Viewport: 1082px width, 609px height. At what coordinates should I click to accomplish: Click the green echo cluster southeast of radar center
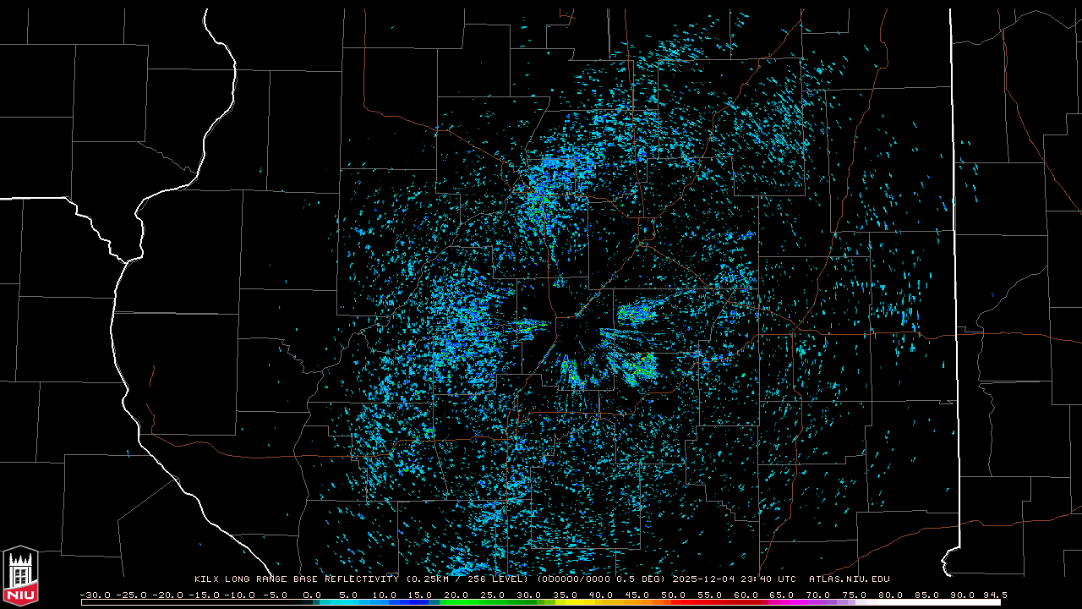tap(641, 368)
